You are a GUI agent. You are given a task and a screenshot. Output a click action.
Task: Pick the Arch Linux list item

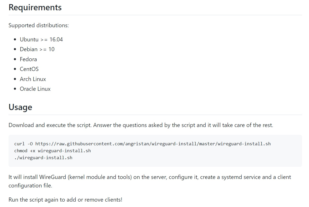(33, 79)
